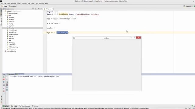Open the Run tool window button at bottom
The width and height of the screenshot is (195, 109).
pyautogui.click(x=6, y=106)
